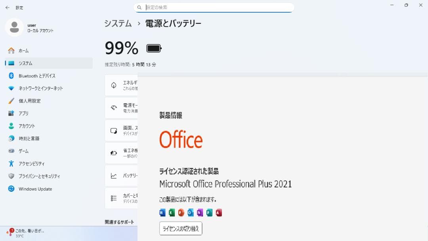
Task: Select the OneNote icon
Action: point(200,212)
